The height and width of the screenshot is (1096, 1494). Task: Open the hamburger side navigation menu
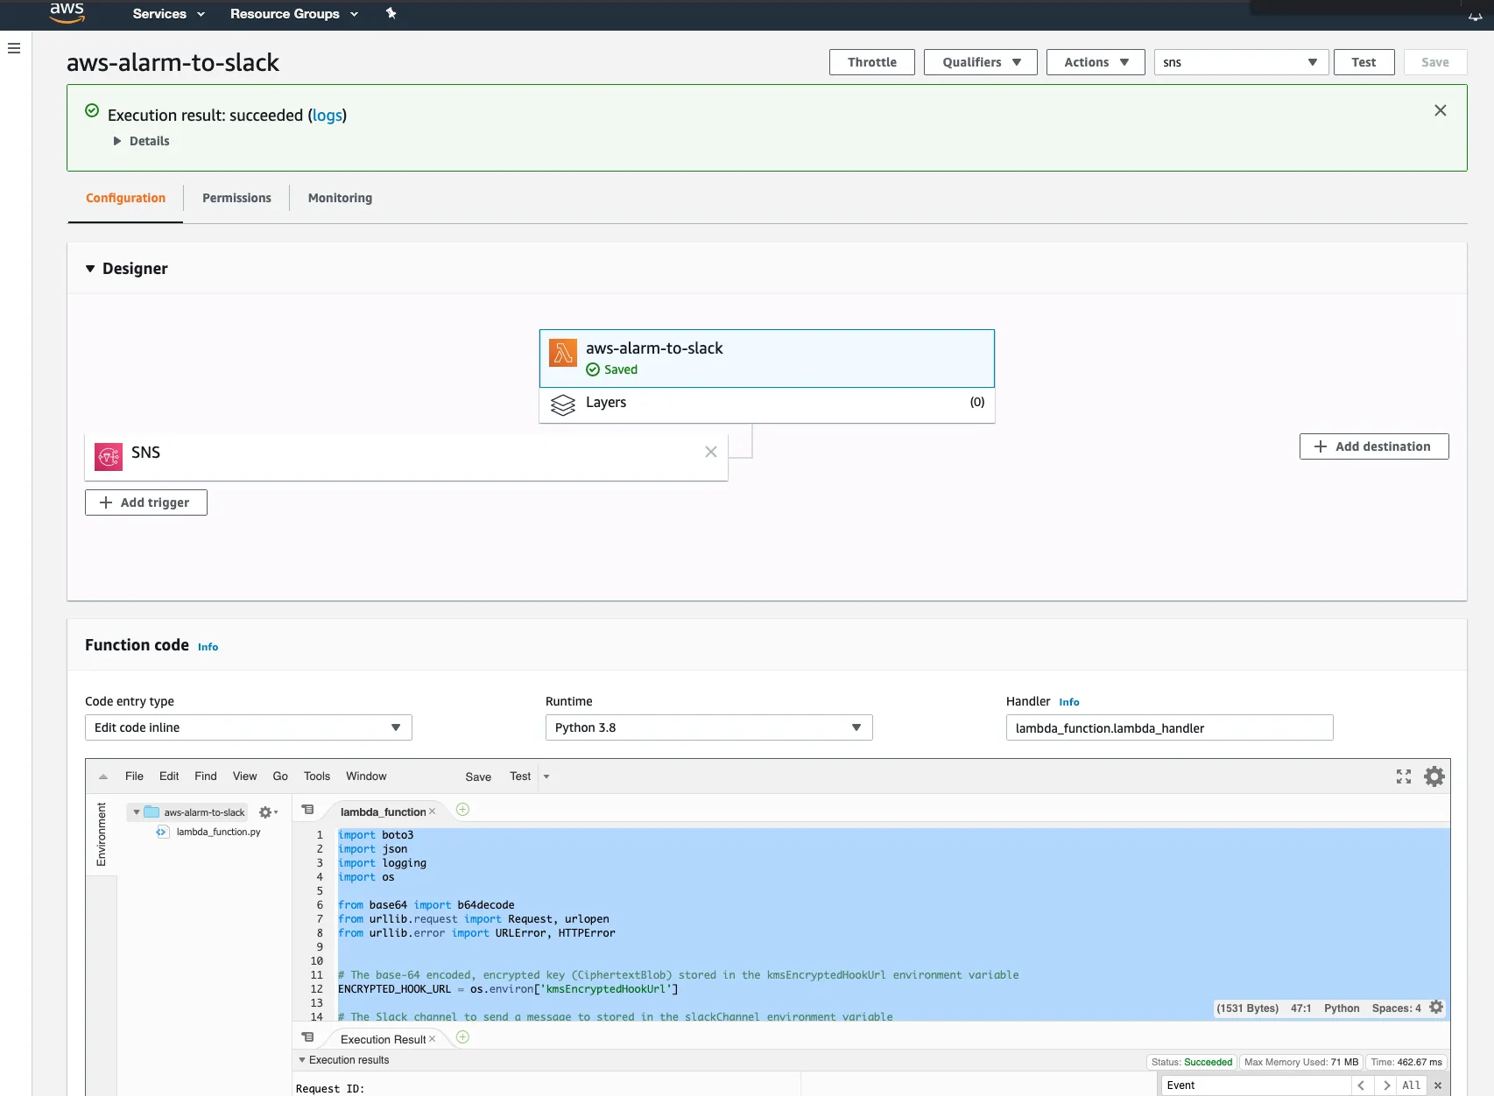[14, 48]
